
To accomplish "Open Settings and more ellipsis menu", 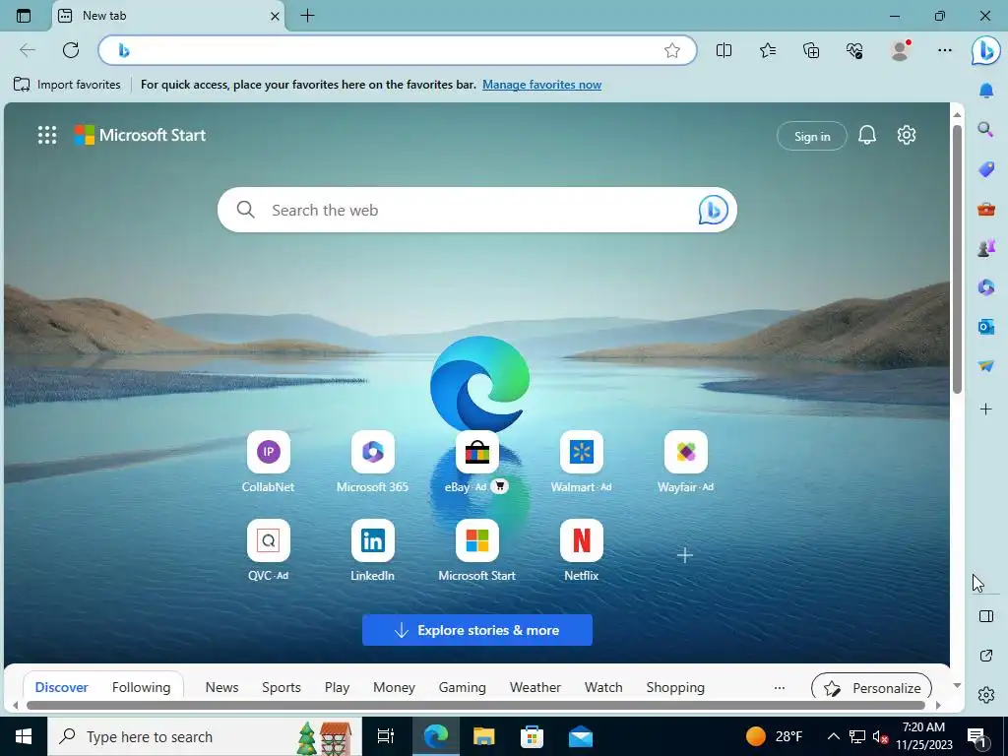I will coord(944,50).
